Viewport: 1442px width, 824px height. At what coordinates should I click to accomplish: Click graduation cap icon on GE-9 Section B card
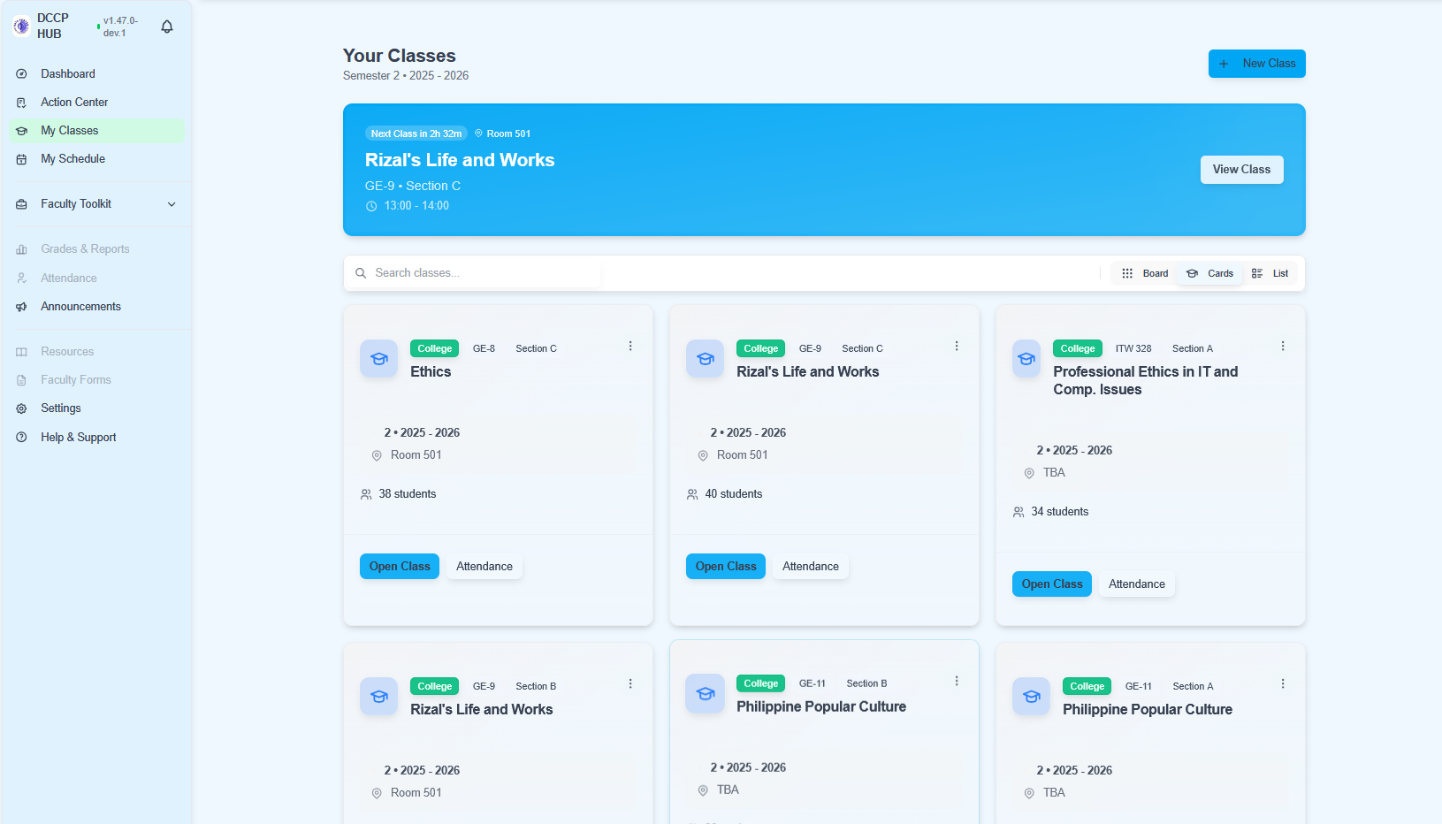tap(379, 697)
